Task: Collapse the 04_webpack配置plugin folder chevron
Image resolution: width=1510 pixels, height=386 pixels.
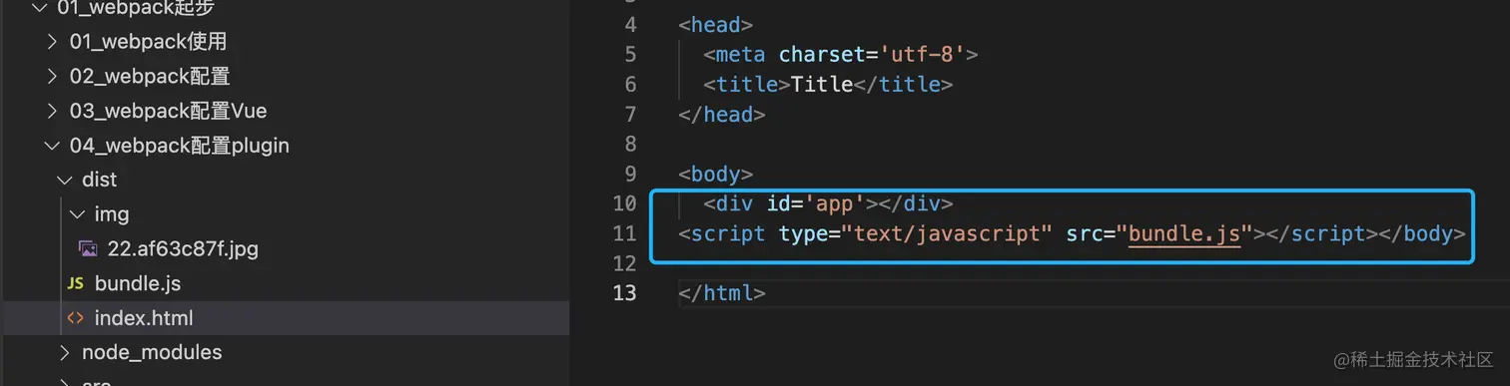Action: [x=52, y=146]
